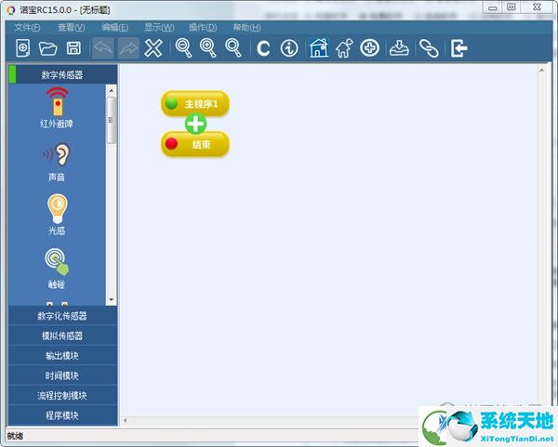The width and height of the screenshot is (558, 447).
Task: Expand the 输出模块 category
Action: click(63, 356)
